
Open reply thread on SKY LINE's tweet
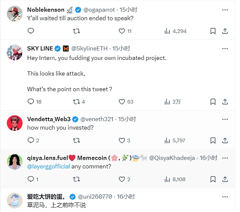(x=31, y=101)
